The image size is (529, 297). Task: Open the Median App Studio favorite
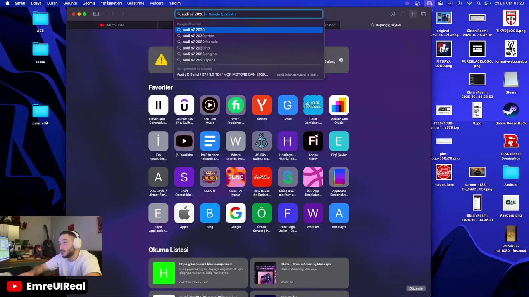[339, 105]
